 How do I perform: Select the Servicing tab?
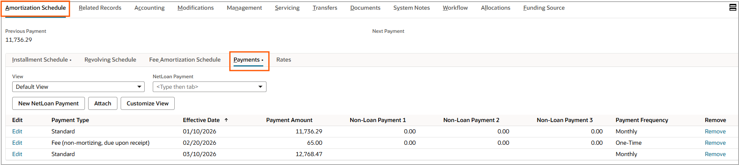[x=287, y=8]
